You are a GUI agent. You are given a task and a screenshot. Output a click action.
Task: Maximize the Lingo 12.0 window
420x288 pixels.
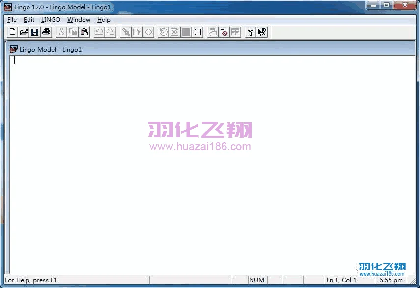pos(387,5)
